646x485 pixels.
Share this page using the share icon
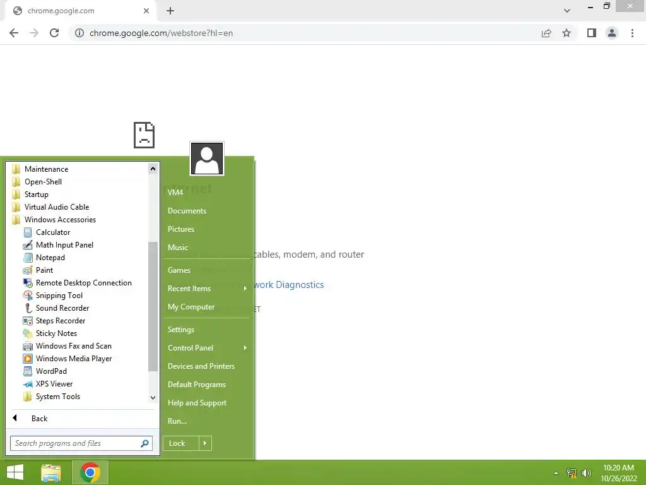546,33
